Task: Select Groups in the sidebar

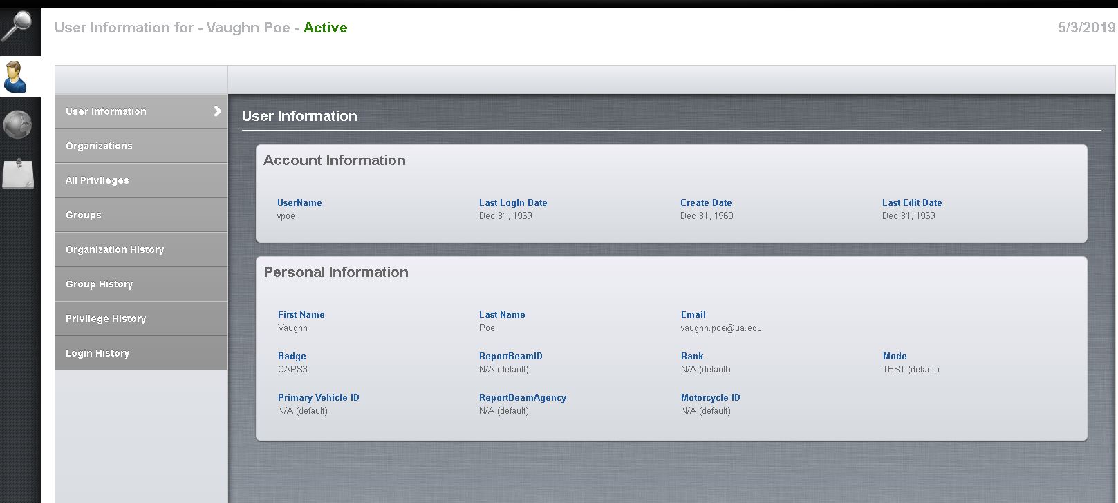Action: click(x=84, y=215)
